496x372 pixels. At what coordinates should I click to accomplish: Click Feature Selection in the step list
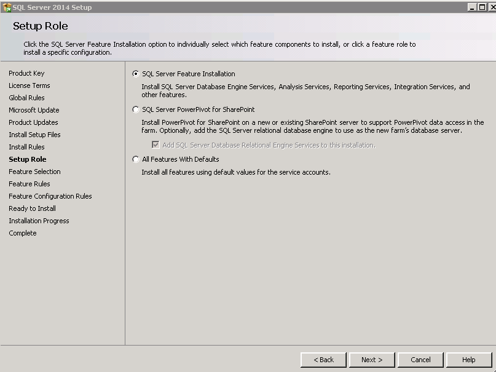pos(34,172)
